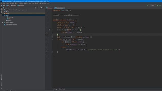Screen dimensions: 162x91
Task: Click the import java.util.Scanner line
Action: (x=66, y=15)
